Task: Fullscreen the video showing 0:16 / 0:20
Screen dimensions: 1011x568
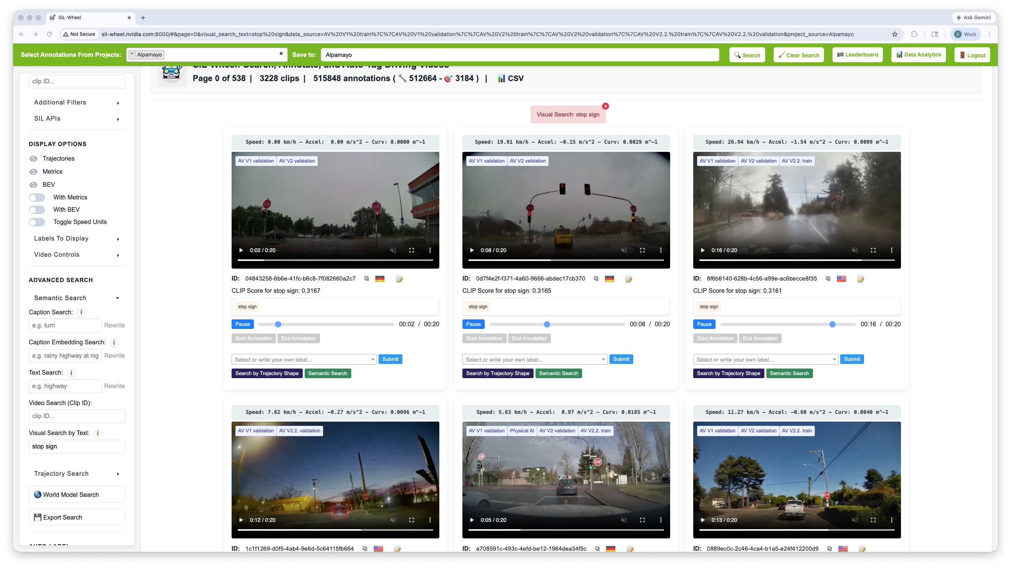Action: 873,250
